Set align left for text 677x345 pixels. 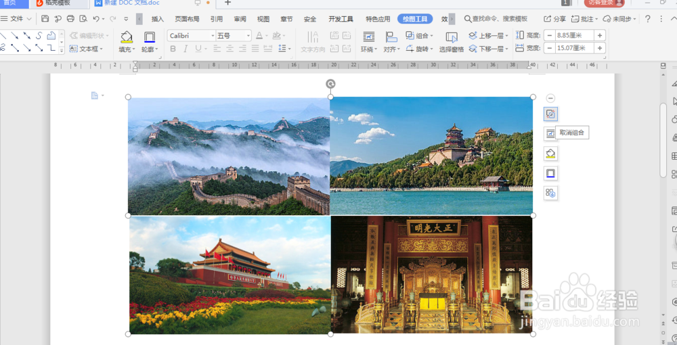point(217,49)
